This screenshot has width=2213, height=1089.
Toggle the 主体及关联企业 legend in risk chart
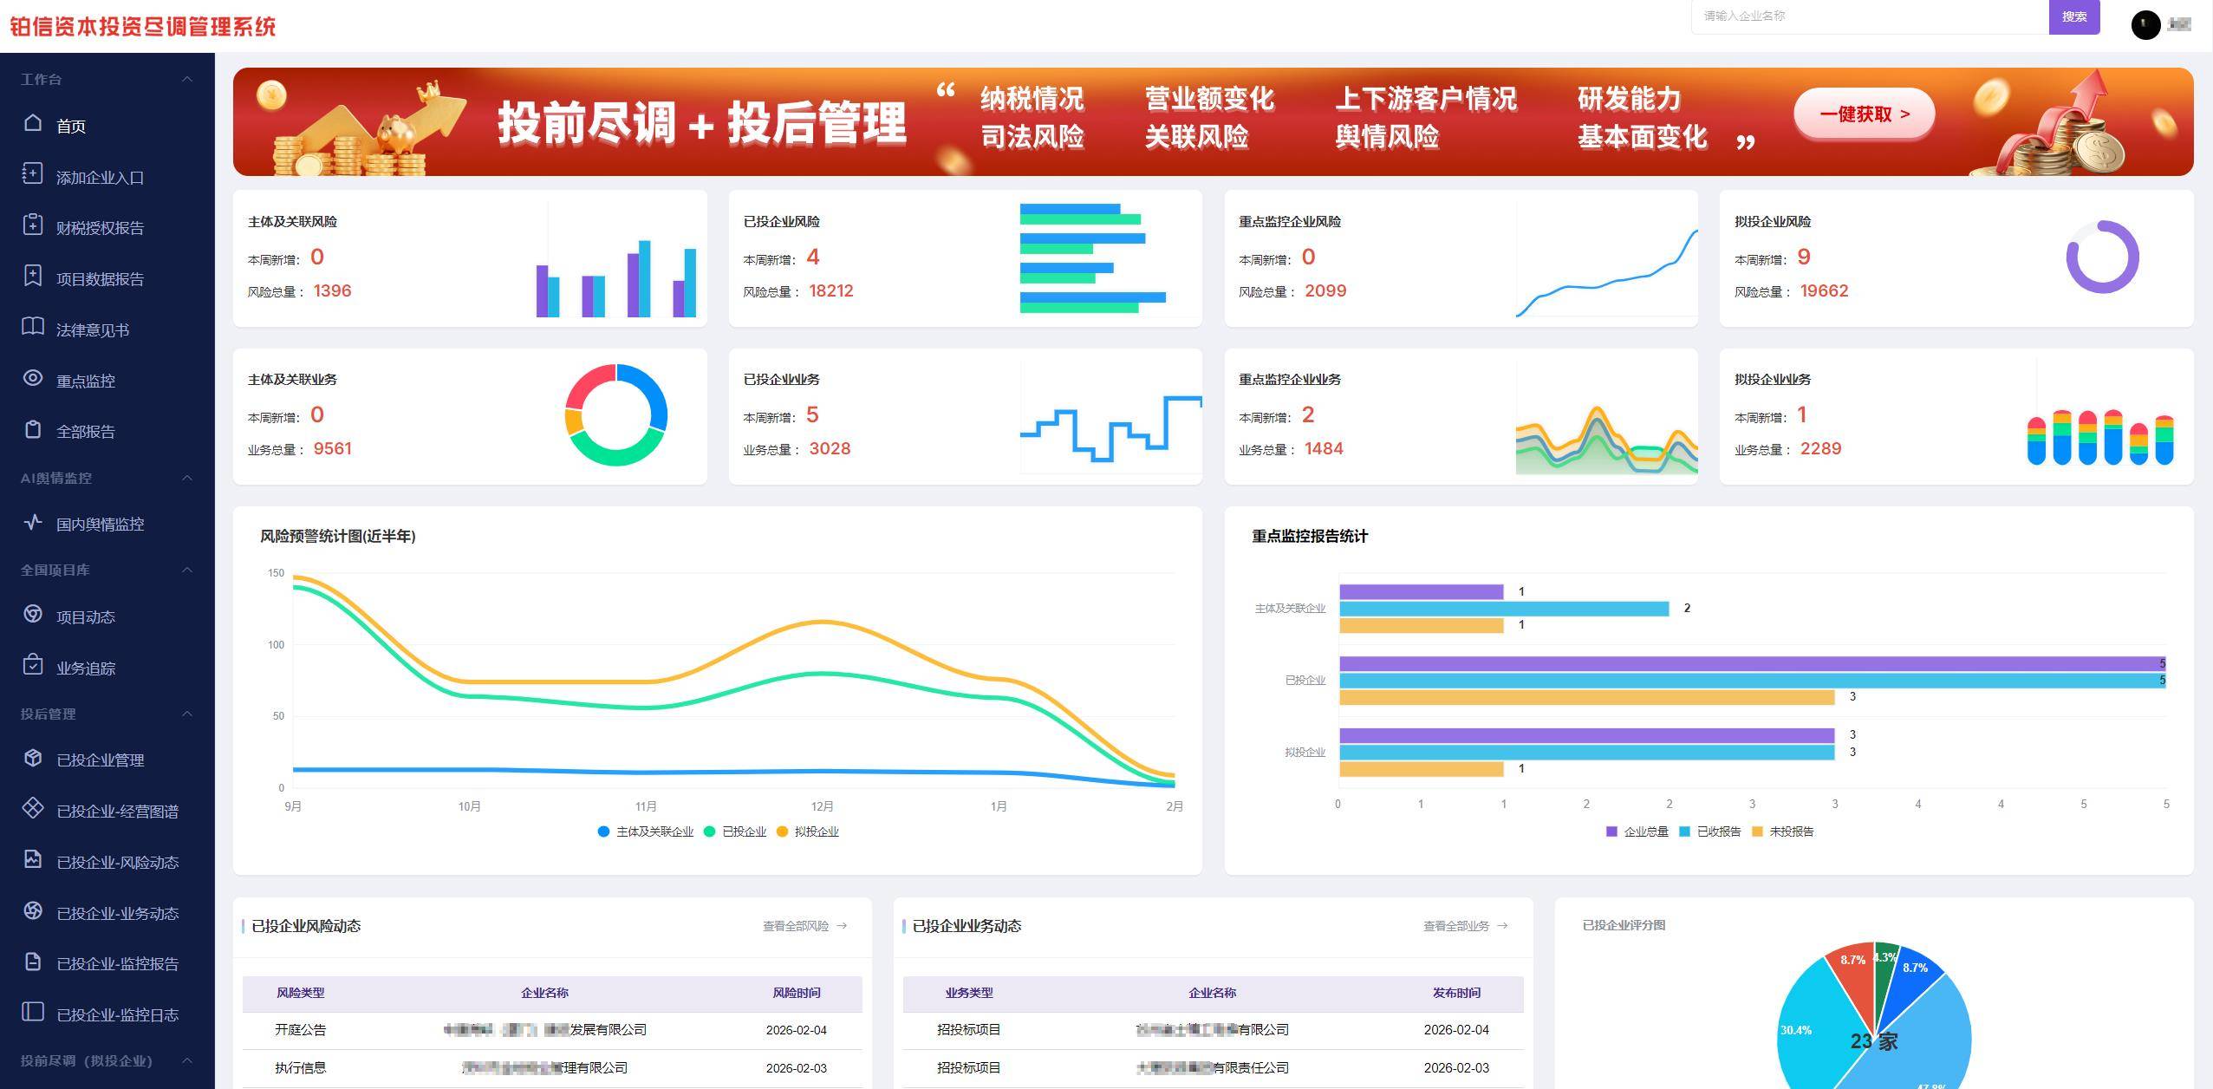tap(647, 831)
